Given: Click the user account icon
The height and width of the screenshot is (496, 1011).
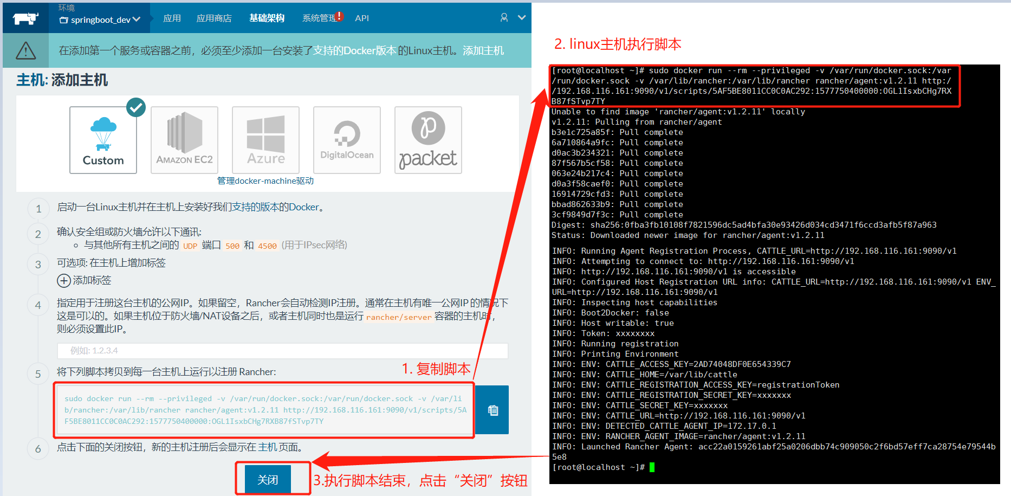Looking at the screenshot, I should pyautogui.click(x=504, y=18).
